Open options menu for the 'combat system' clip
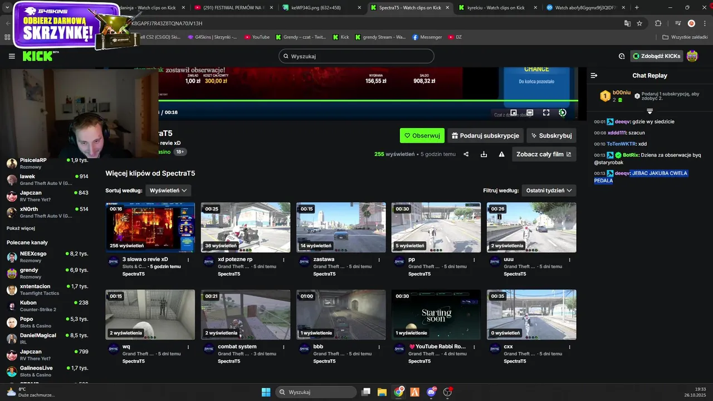Image resolution: width=713 pixels, height=401 pixels. 284,347
